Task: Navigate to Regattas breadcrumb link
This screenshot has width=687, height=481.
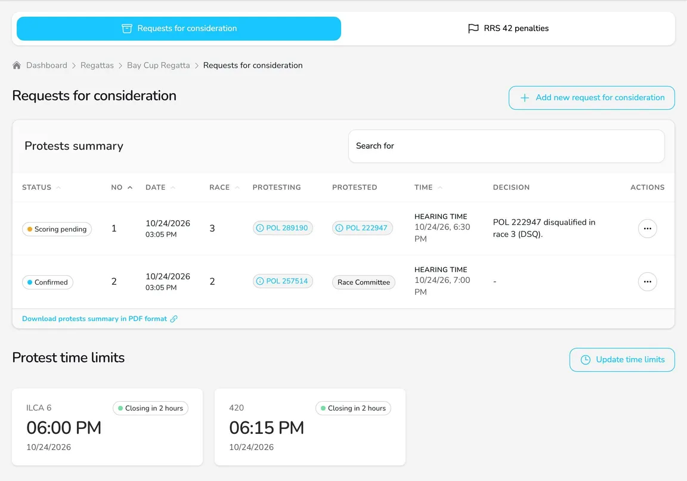Action: click(97, 65)
